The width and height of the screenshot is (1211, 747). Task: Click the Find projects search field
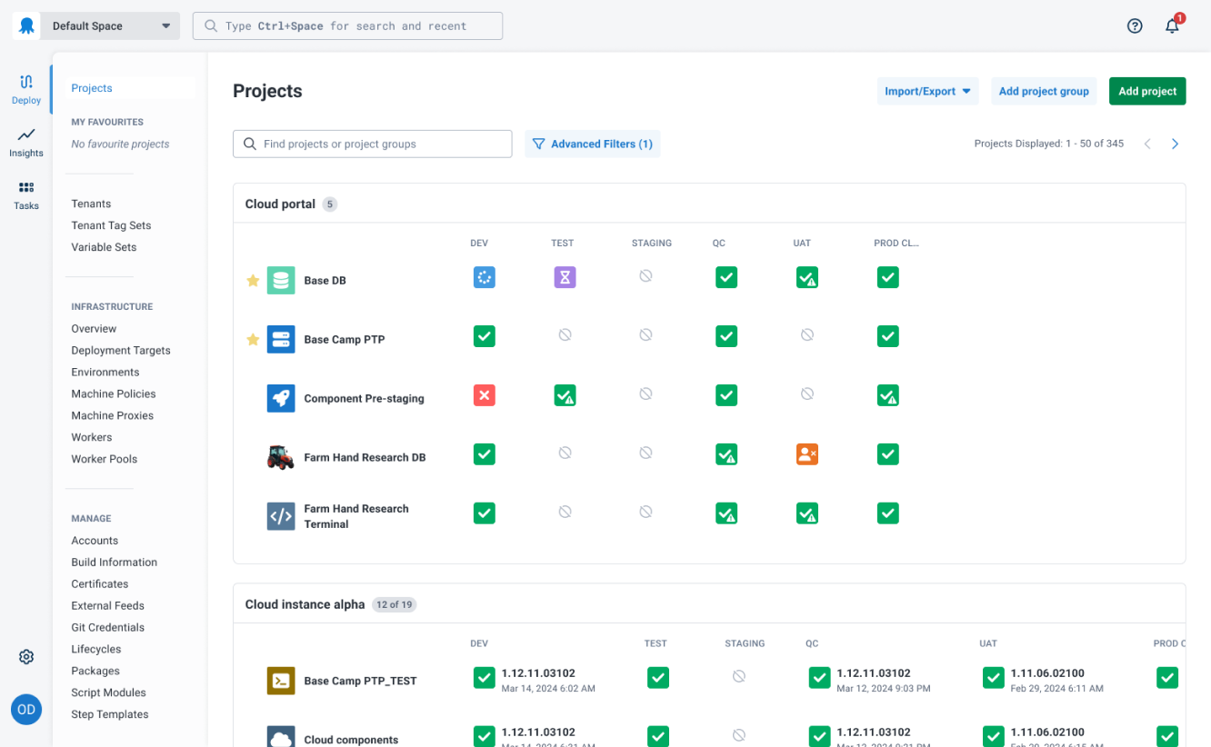pyautogui.click(x=373, y=144)
